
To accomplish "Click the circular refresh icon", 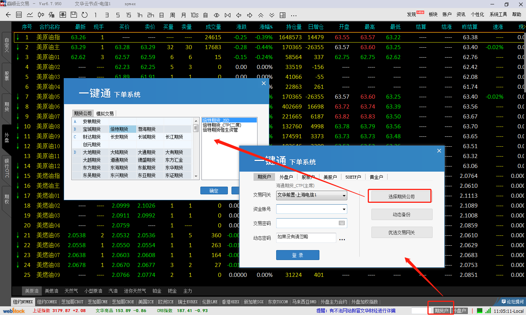I will 85,15.
